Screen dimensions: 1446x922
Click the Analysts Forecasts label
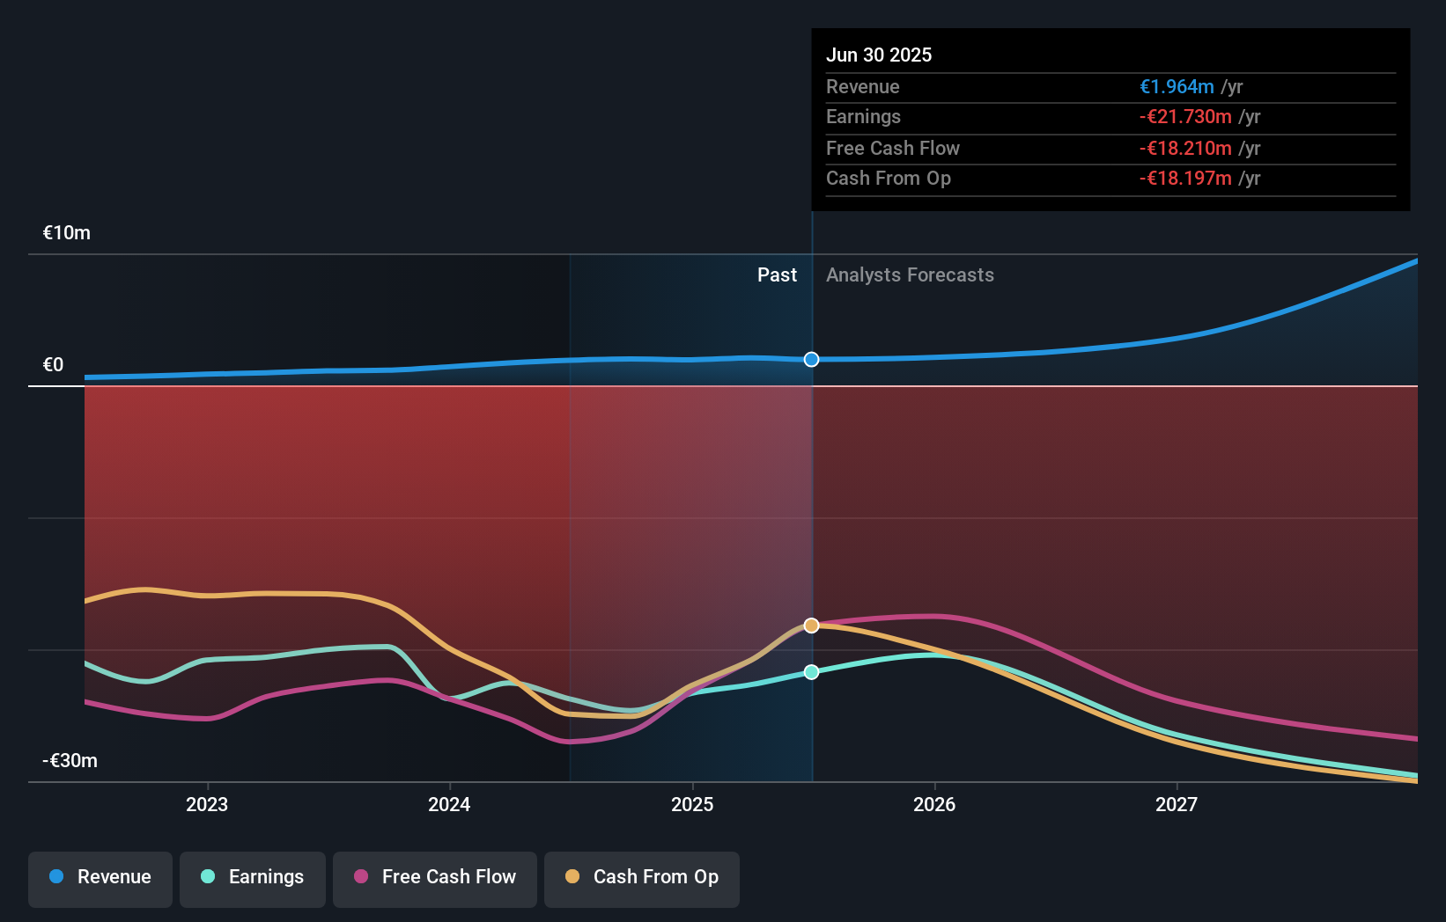[x=910, y=275]
